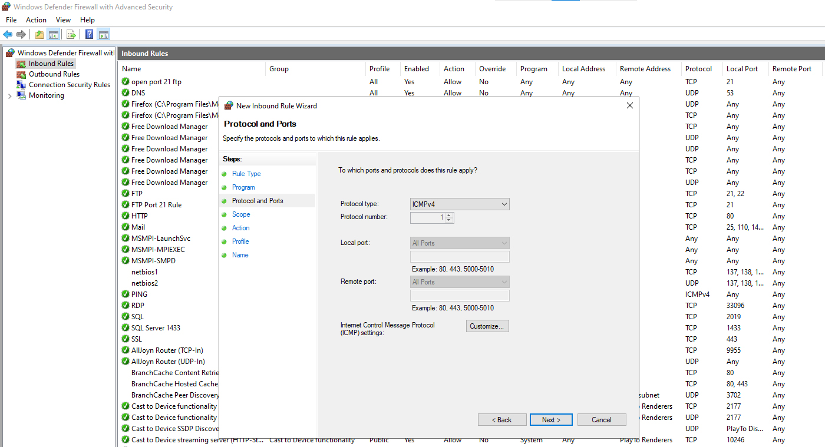Sort rules by Local Port column
The width and height of the screenshot is (825, 447).
(742, 69)
